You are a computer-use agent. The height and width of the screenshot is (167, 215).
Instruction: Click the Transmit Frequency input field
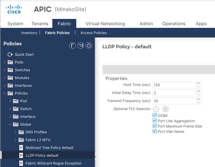(174, 101)
